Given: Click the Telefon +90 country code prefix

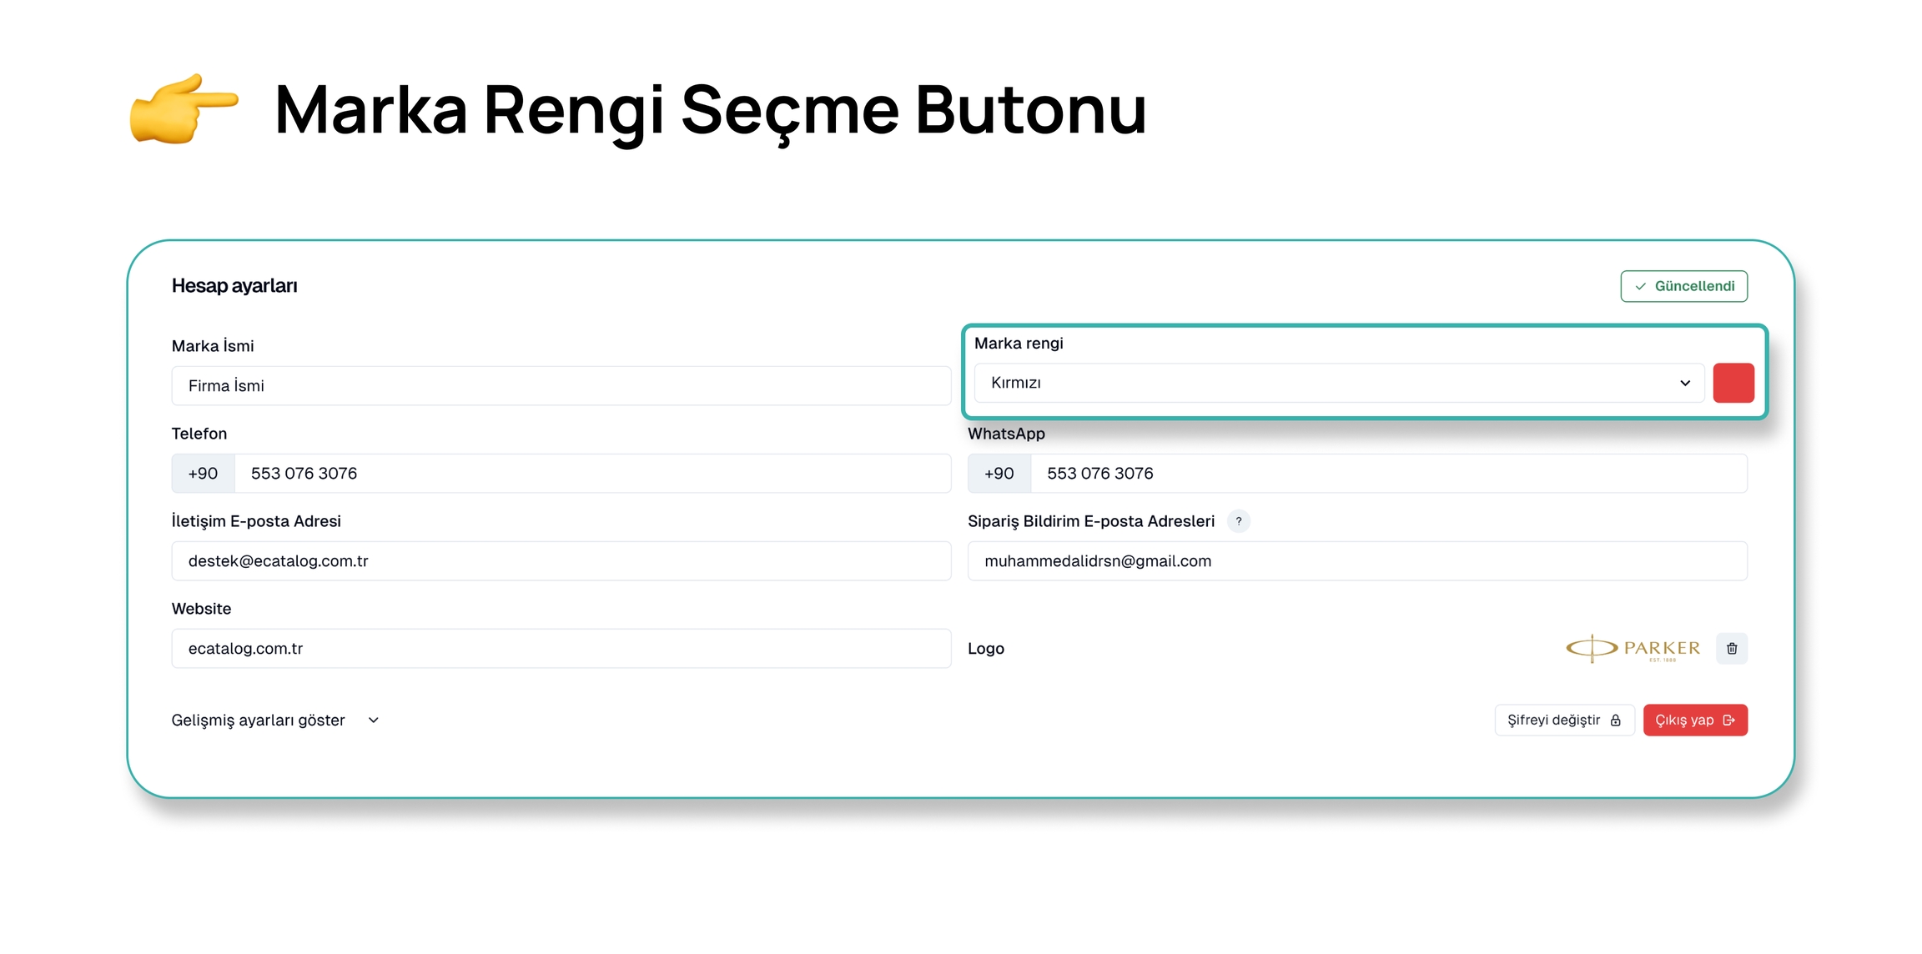Looking at the screenshot, I should tap(203, 474).
